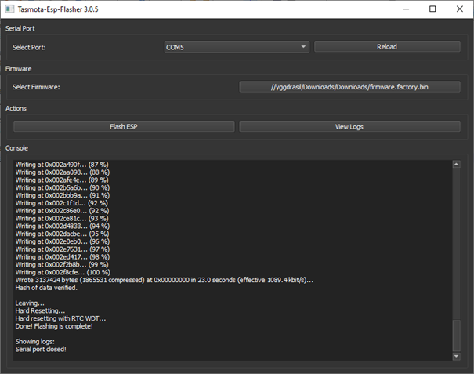Close the Tasmota-Esp-Flasher window
This screenshot has height=374, width=474.
[x=460, y=9]
